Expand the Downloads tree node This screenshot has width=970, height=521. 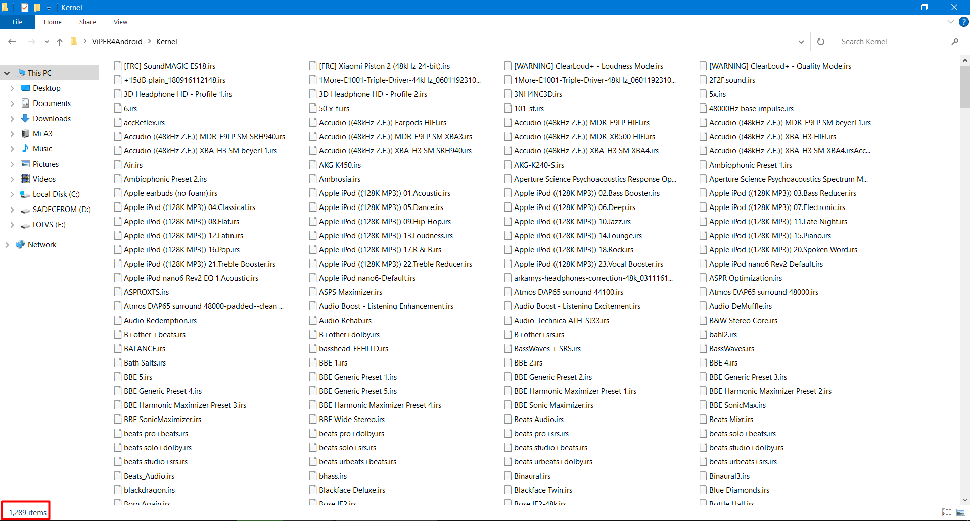tap(12, 118)
